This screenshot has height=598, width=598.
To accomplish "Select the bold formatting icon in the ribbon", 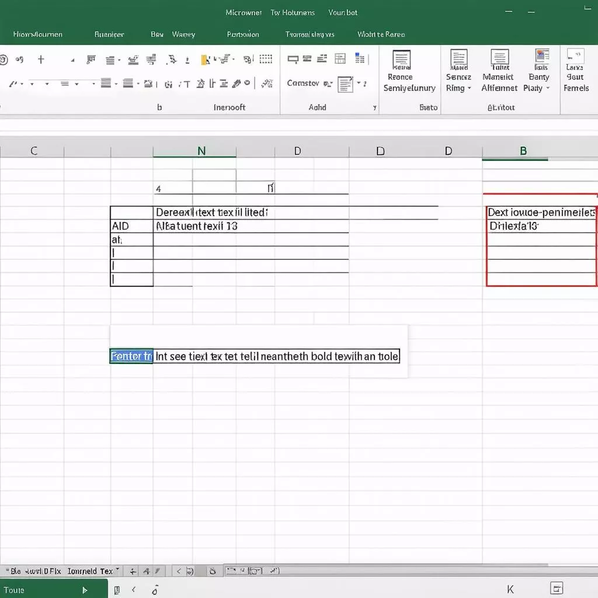I will pyautogui.click(x=168, y=83).
